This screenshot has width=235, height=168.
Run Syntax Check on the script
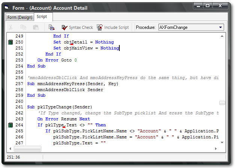(x=77, y=27)
